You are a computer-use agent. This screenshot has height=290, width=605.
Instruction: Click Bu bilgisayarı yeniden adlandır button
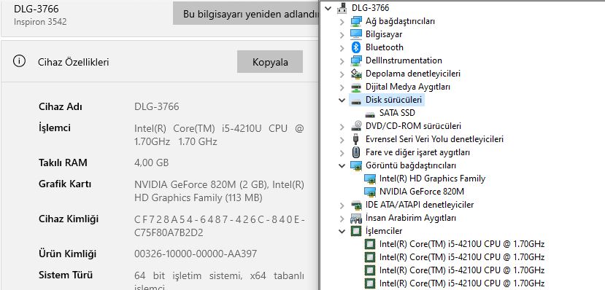coord(246,13)
